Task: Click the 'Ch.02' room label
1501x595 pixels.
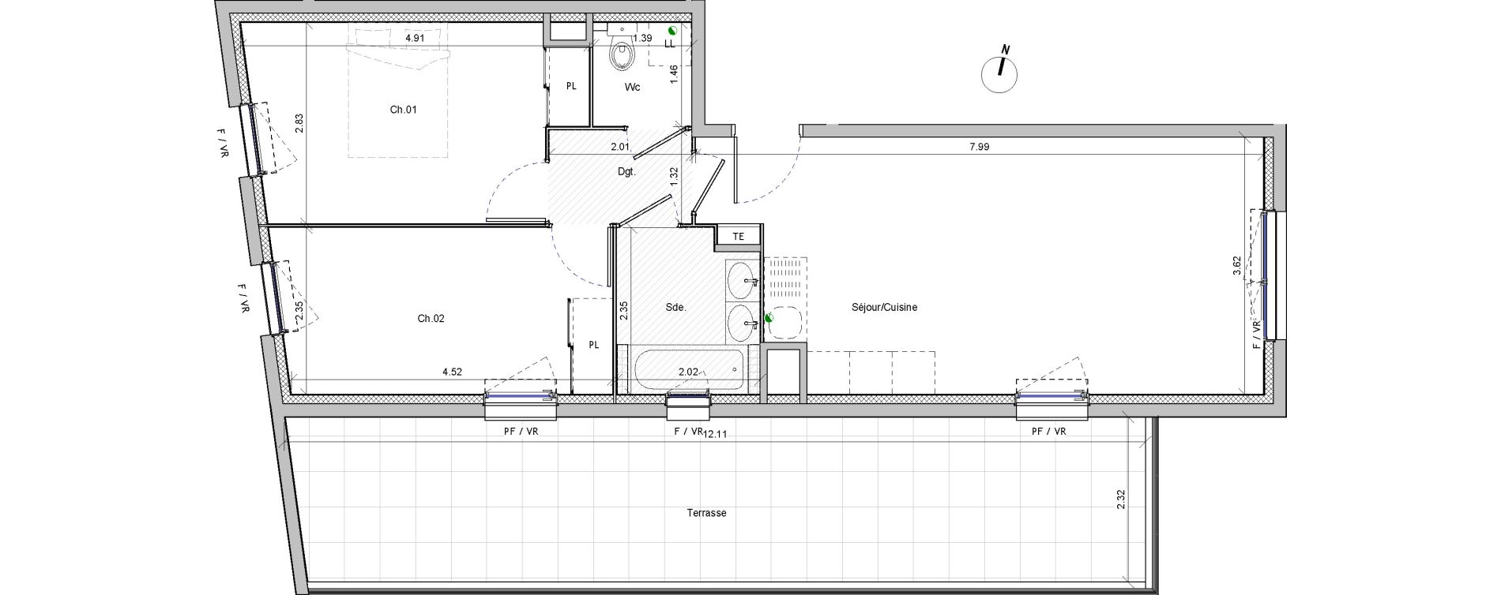Action: point(431,319)
